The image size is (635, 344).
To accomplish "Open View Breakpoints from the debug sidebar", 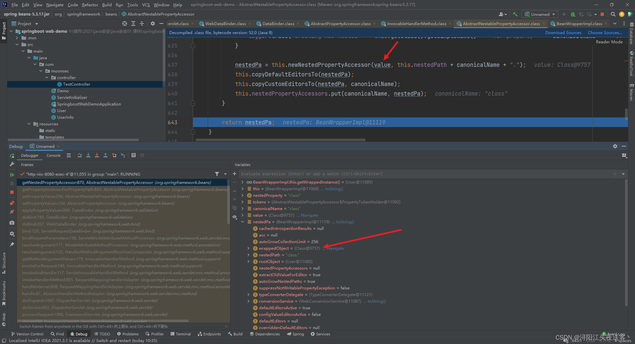I will point(12,203).
